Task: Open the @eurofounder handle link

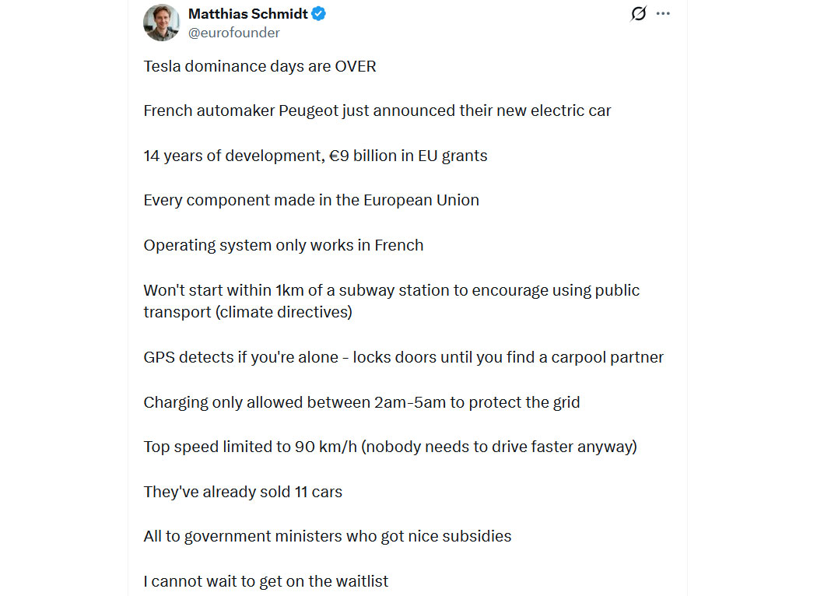Action: (234, 33)
